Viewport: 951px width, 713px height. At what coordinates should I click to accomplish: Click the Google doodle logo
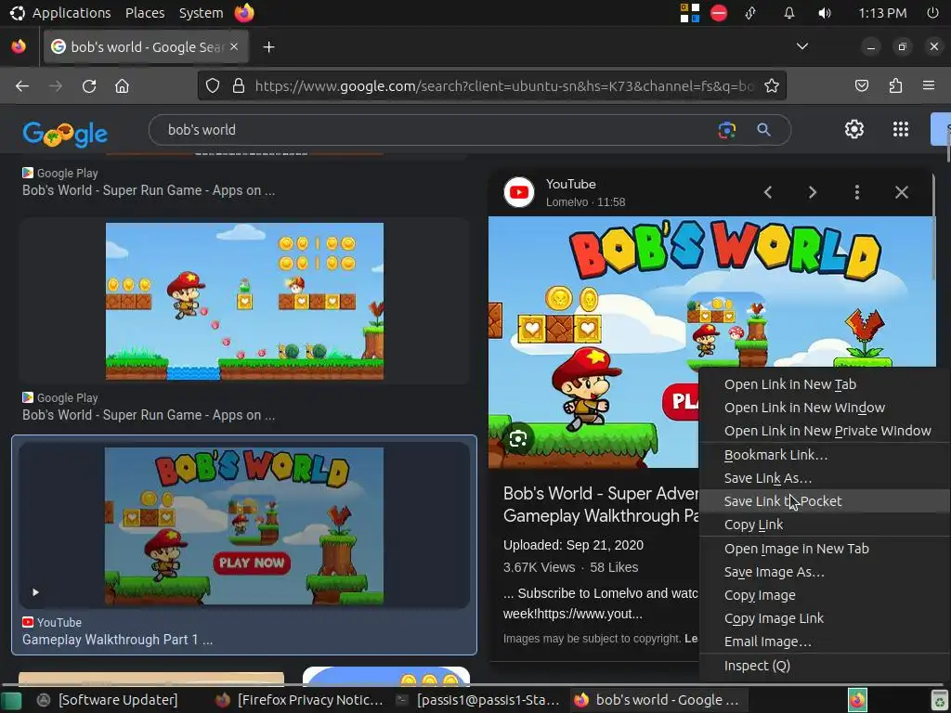coord(65,134)
